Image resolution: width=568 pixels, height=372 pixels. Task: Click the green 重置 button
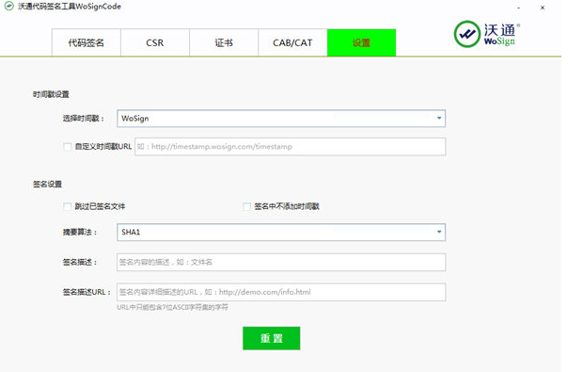pyautogui.click(x=272, y=338)
